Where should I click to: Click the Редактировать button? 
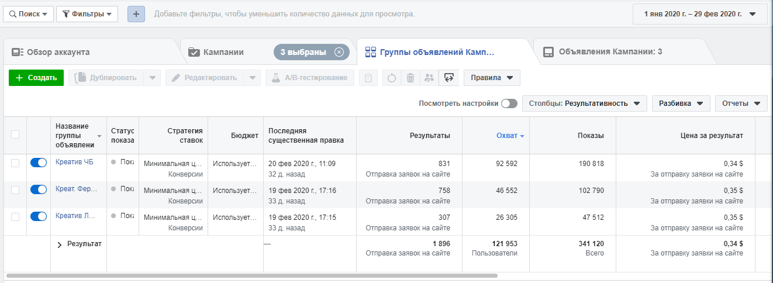pos(204,78)
